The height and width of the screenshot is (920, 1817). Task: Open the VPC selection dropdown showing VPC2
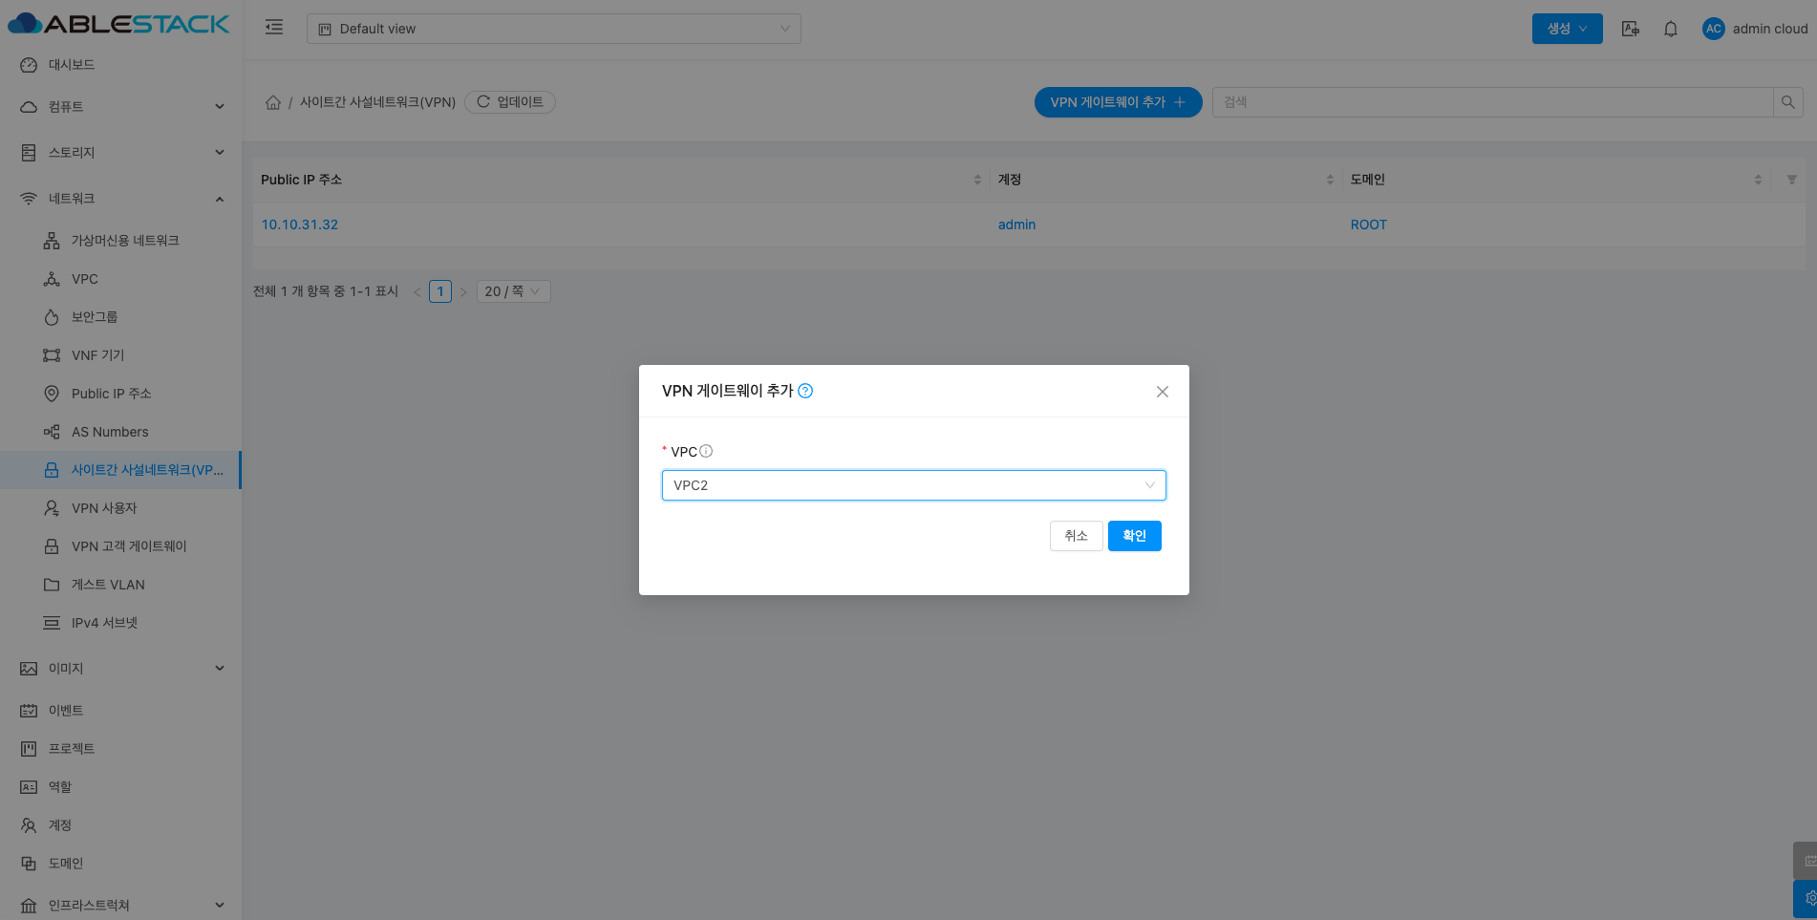[914, 485]
